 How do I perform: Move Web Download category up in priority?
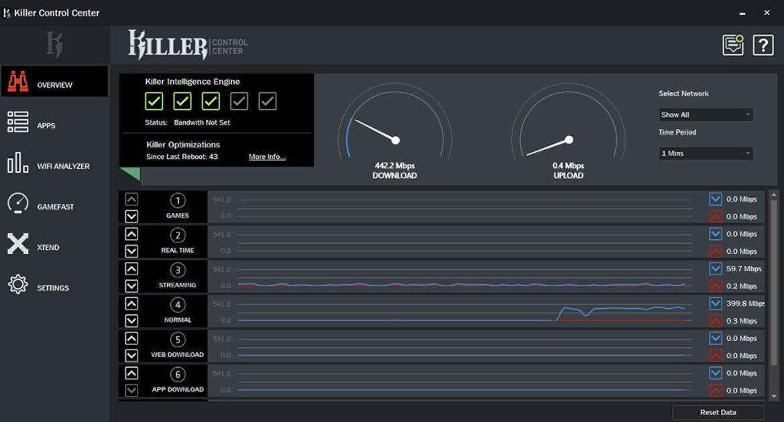[x=131, y=338]
